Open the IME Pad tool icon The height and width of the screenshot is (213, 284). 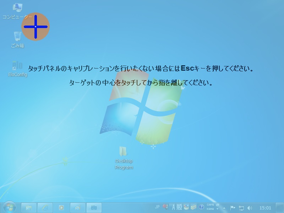186,207
